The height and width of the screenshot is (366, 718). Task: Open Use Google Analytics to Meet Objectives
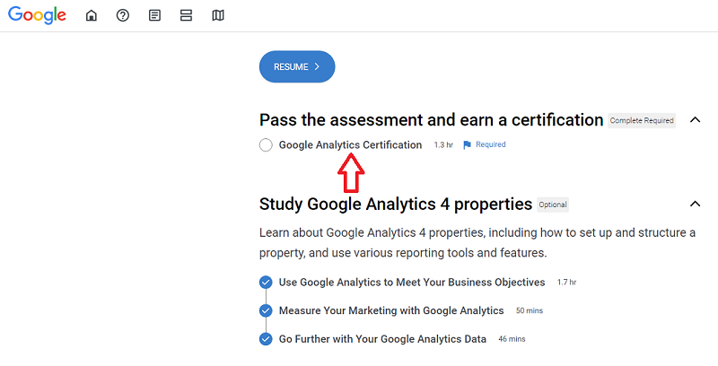coord(412,283)
